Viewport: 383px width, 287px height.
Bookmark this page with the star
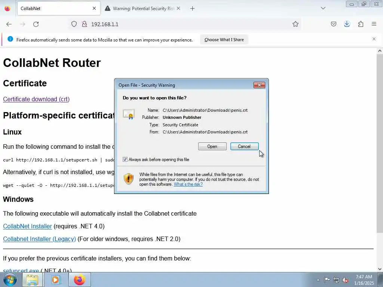295,24
